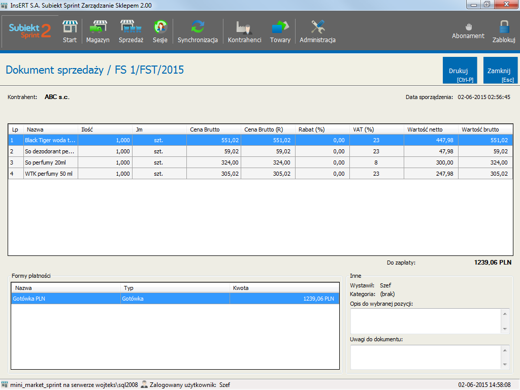Click the Wartość netto column header

click(432, 129)
